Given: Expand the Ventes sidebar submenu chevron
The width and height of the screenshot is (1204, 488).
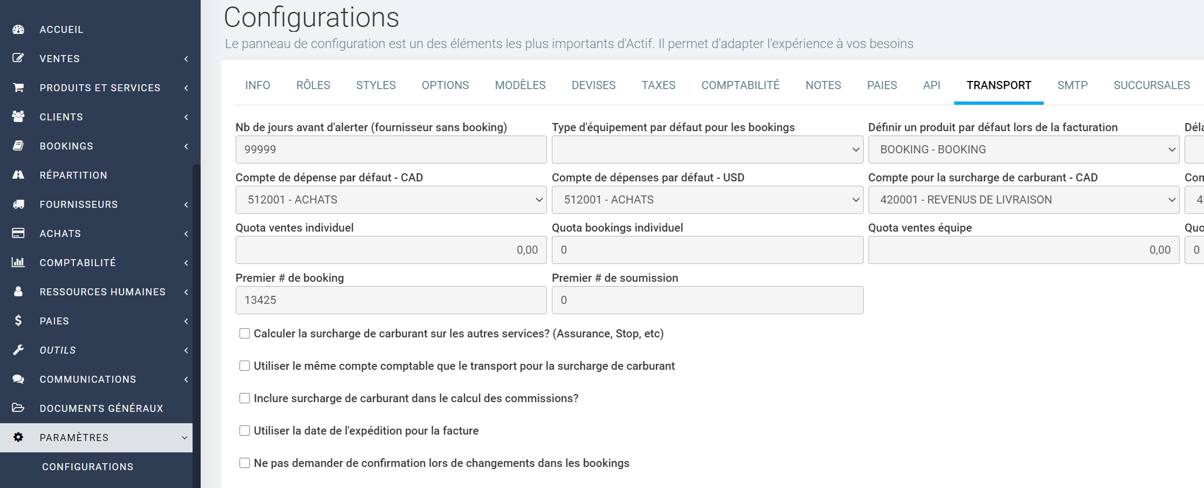Looking at the screenshot, I should (186, 59).
